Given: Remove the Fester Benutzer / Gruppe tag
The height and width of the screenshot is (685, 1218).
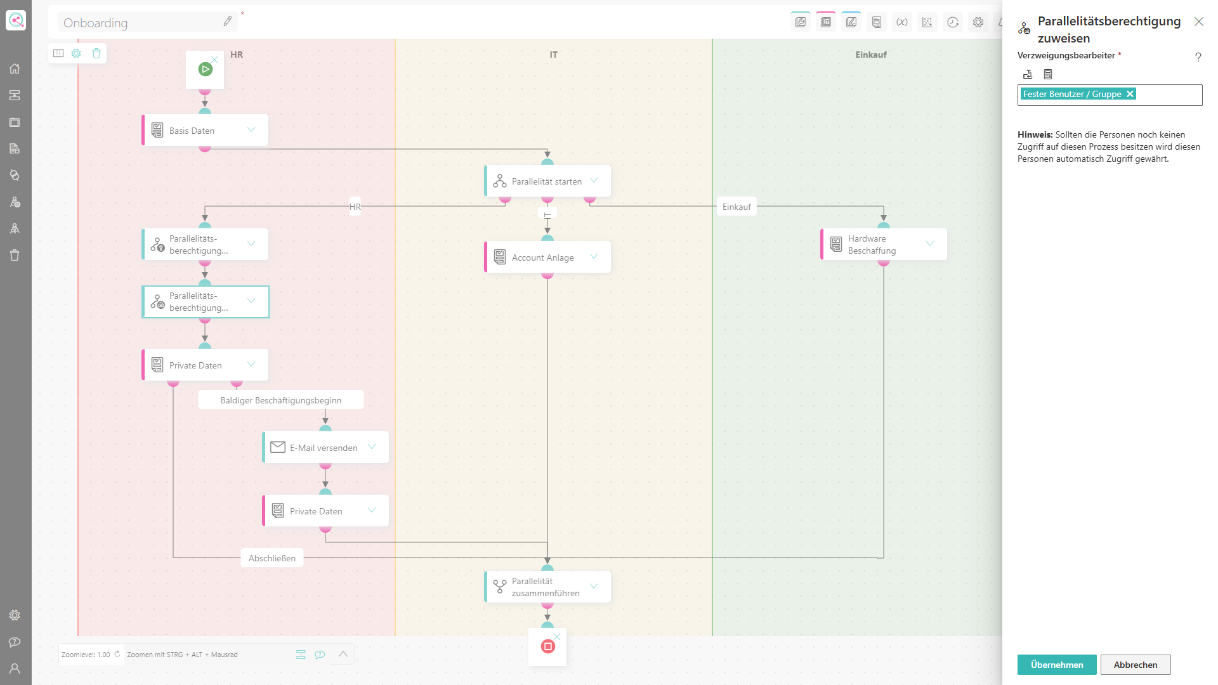Looking at the screenshot, I should pyautogui.click(x=1130, y=94).
